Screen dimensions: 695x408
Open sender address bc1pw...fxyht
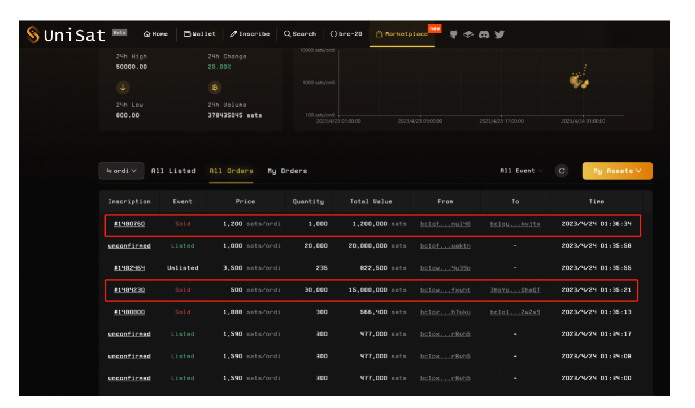tap(445, 290)
